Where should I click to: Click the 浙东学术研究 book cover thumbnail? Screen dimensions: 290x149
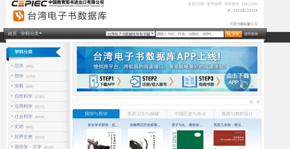[x=103, y=139]
